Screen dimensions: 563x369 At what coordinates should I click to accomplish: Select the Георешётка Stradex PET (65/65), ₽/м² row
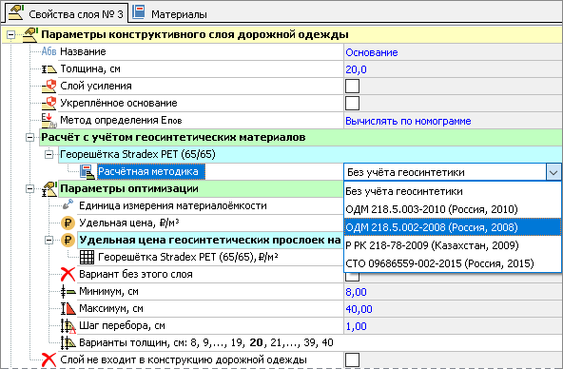(188, 258)
